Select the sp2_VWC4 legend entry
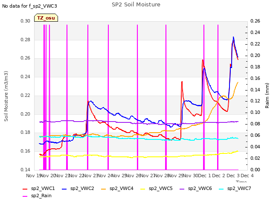The width and height of the screenshot is (273, 204). point(117,188)
